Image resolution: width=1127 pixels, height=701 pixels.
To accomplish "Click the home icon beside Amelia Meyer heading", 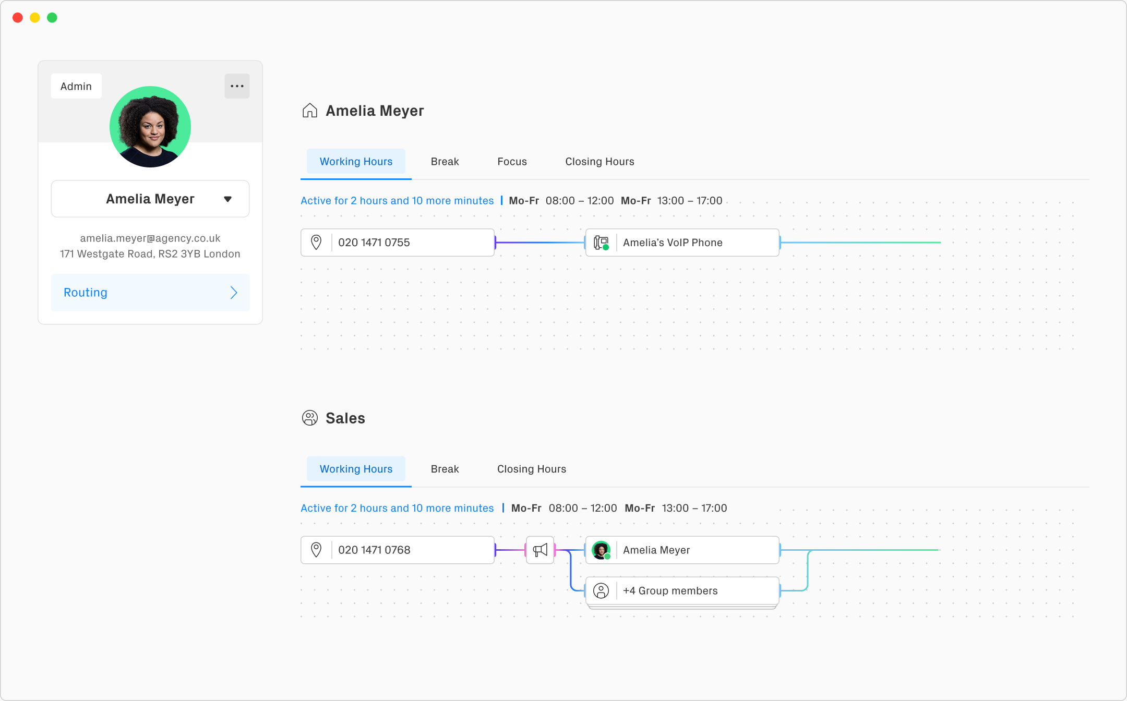I will coord(310,111).
